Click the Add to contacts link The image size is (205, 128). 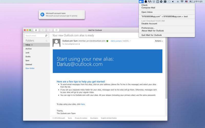(x=116, y=41)
